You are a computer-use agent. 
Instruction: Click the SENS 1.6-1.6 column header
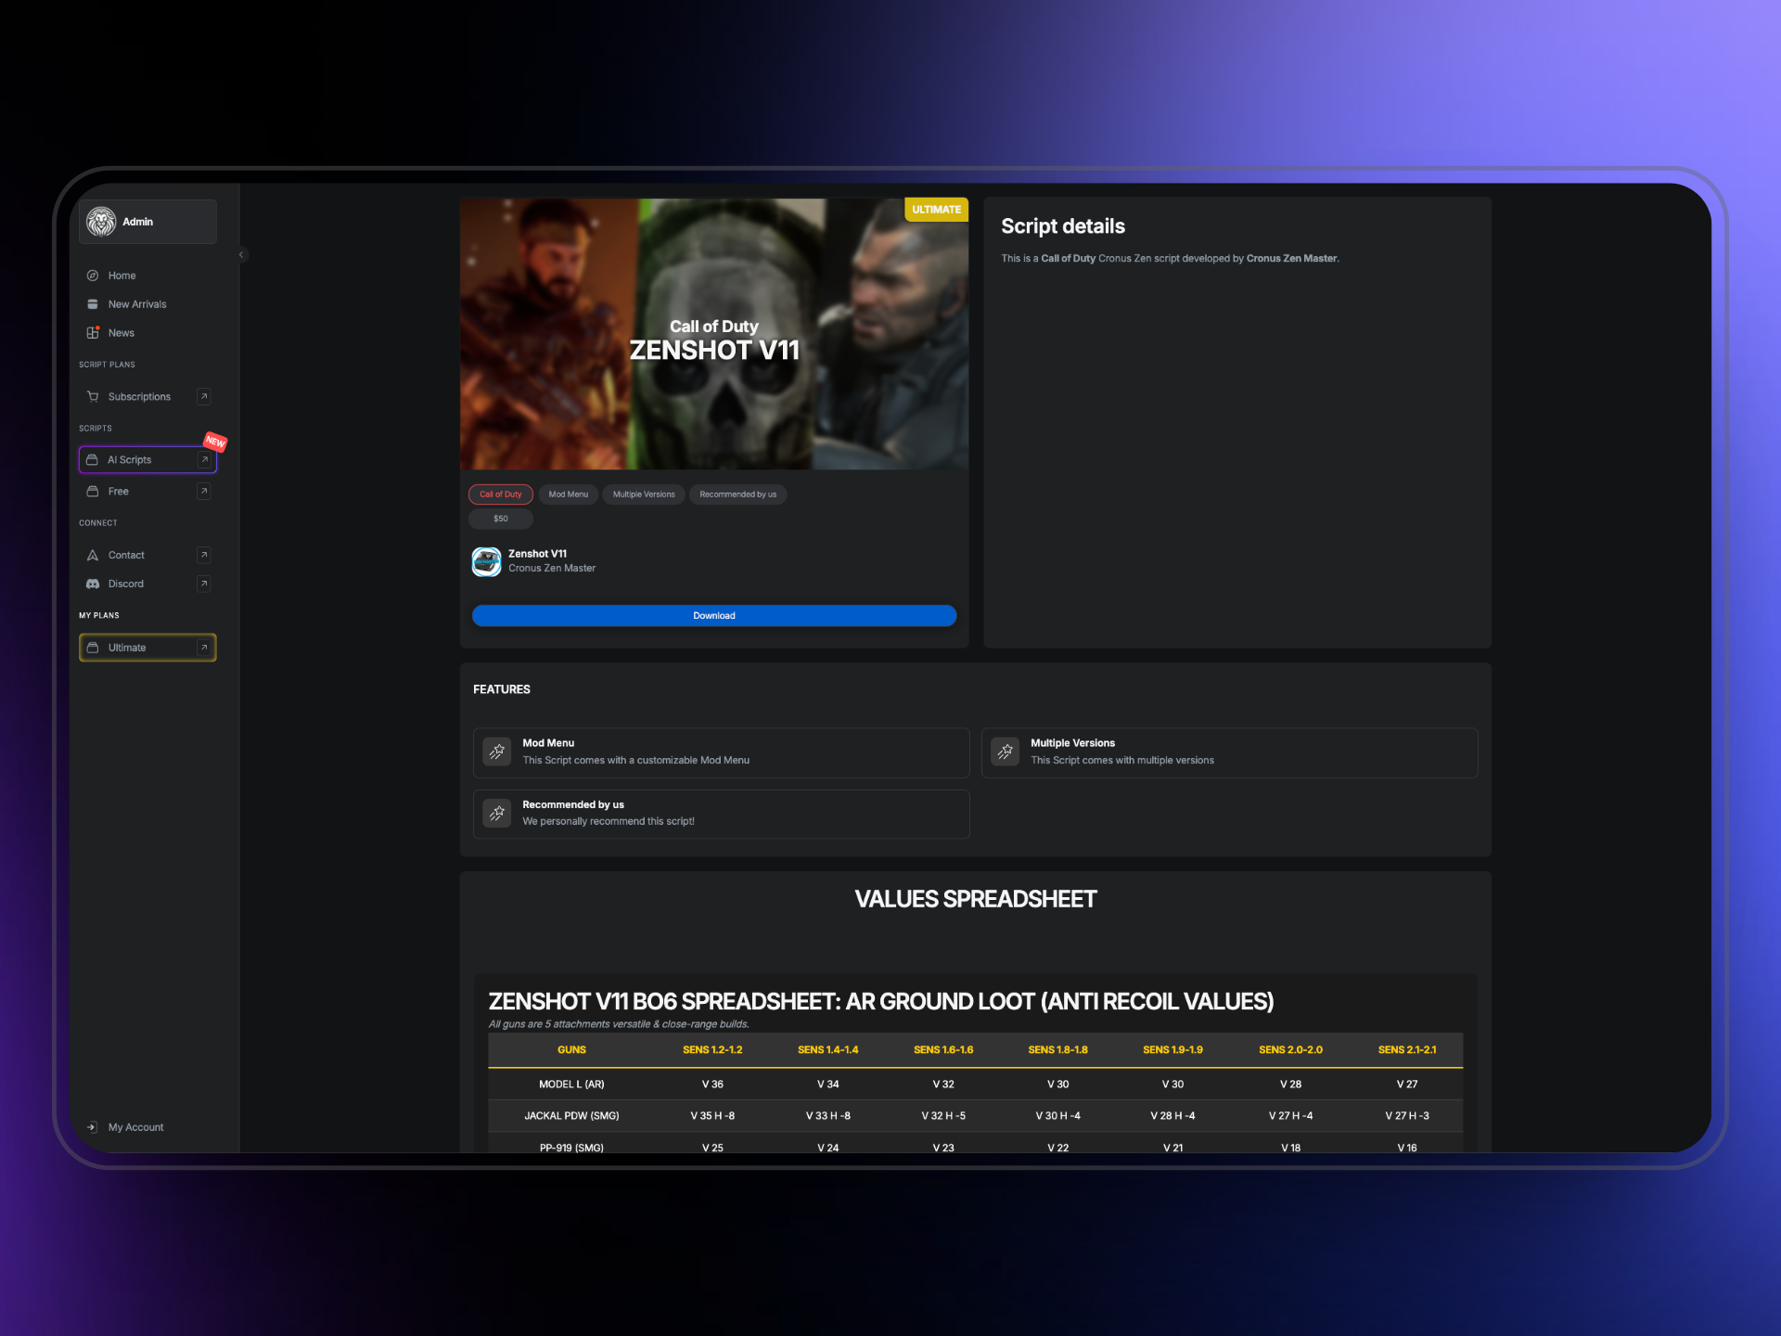pyautogui.click(x=943, y=1050)
